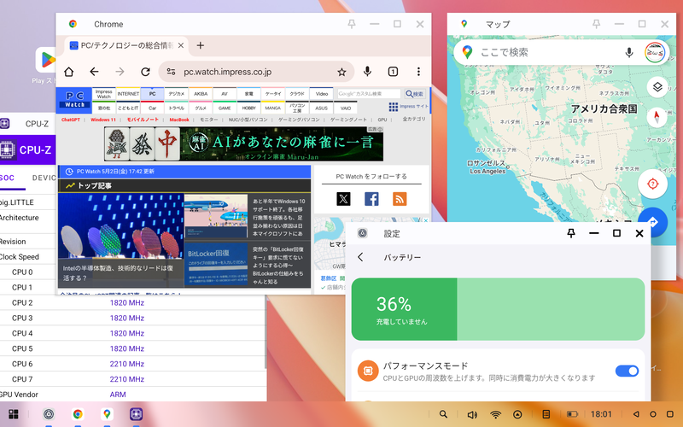Click the 検索 search button
The width and height of the screenshot is (683, 427).
(415, 94)
